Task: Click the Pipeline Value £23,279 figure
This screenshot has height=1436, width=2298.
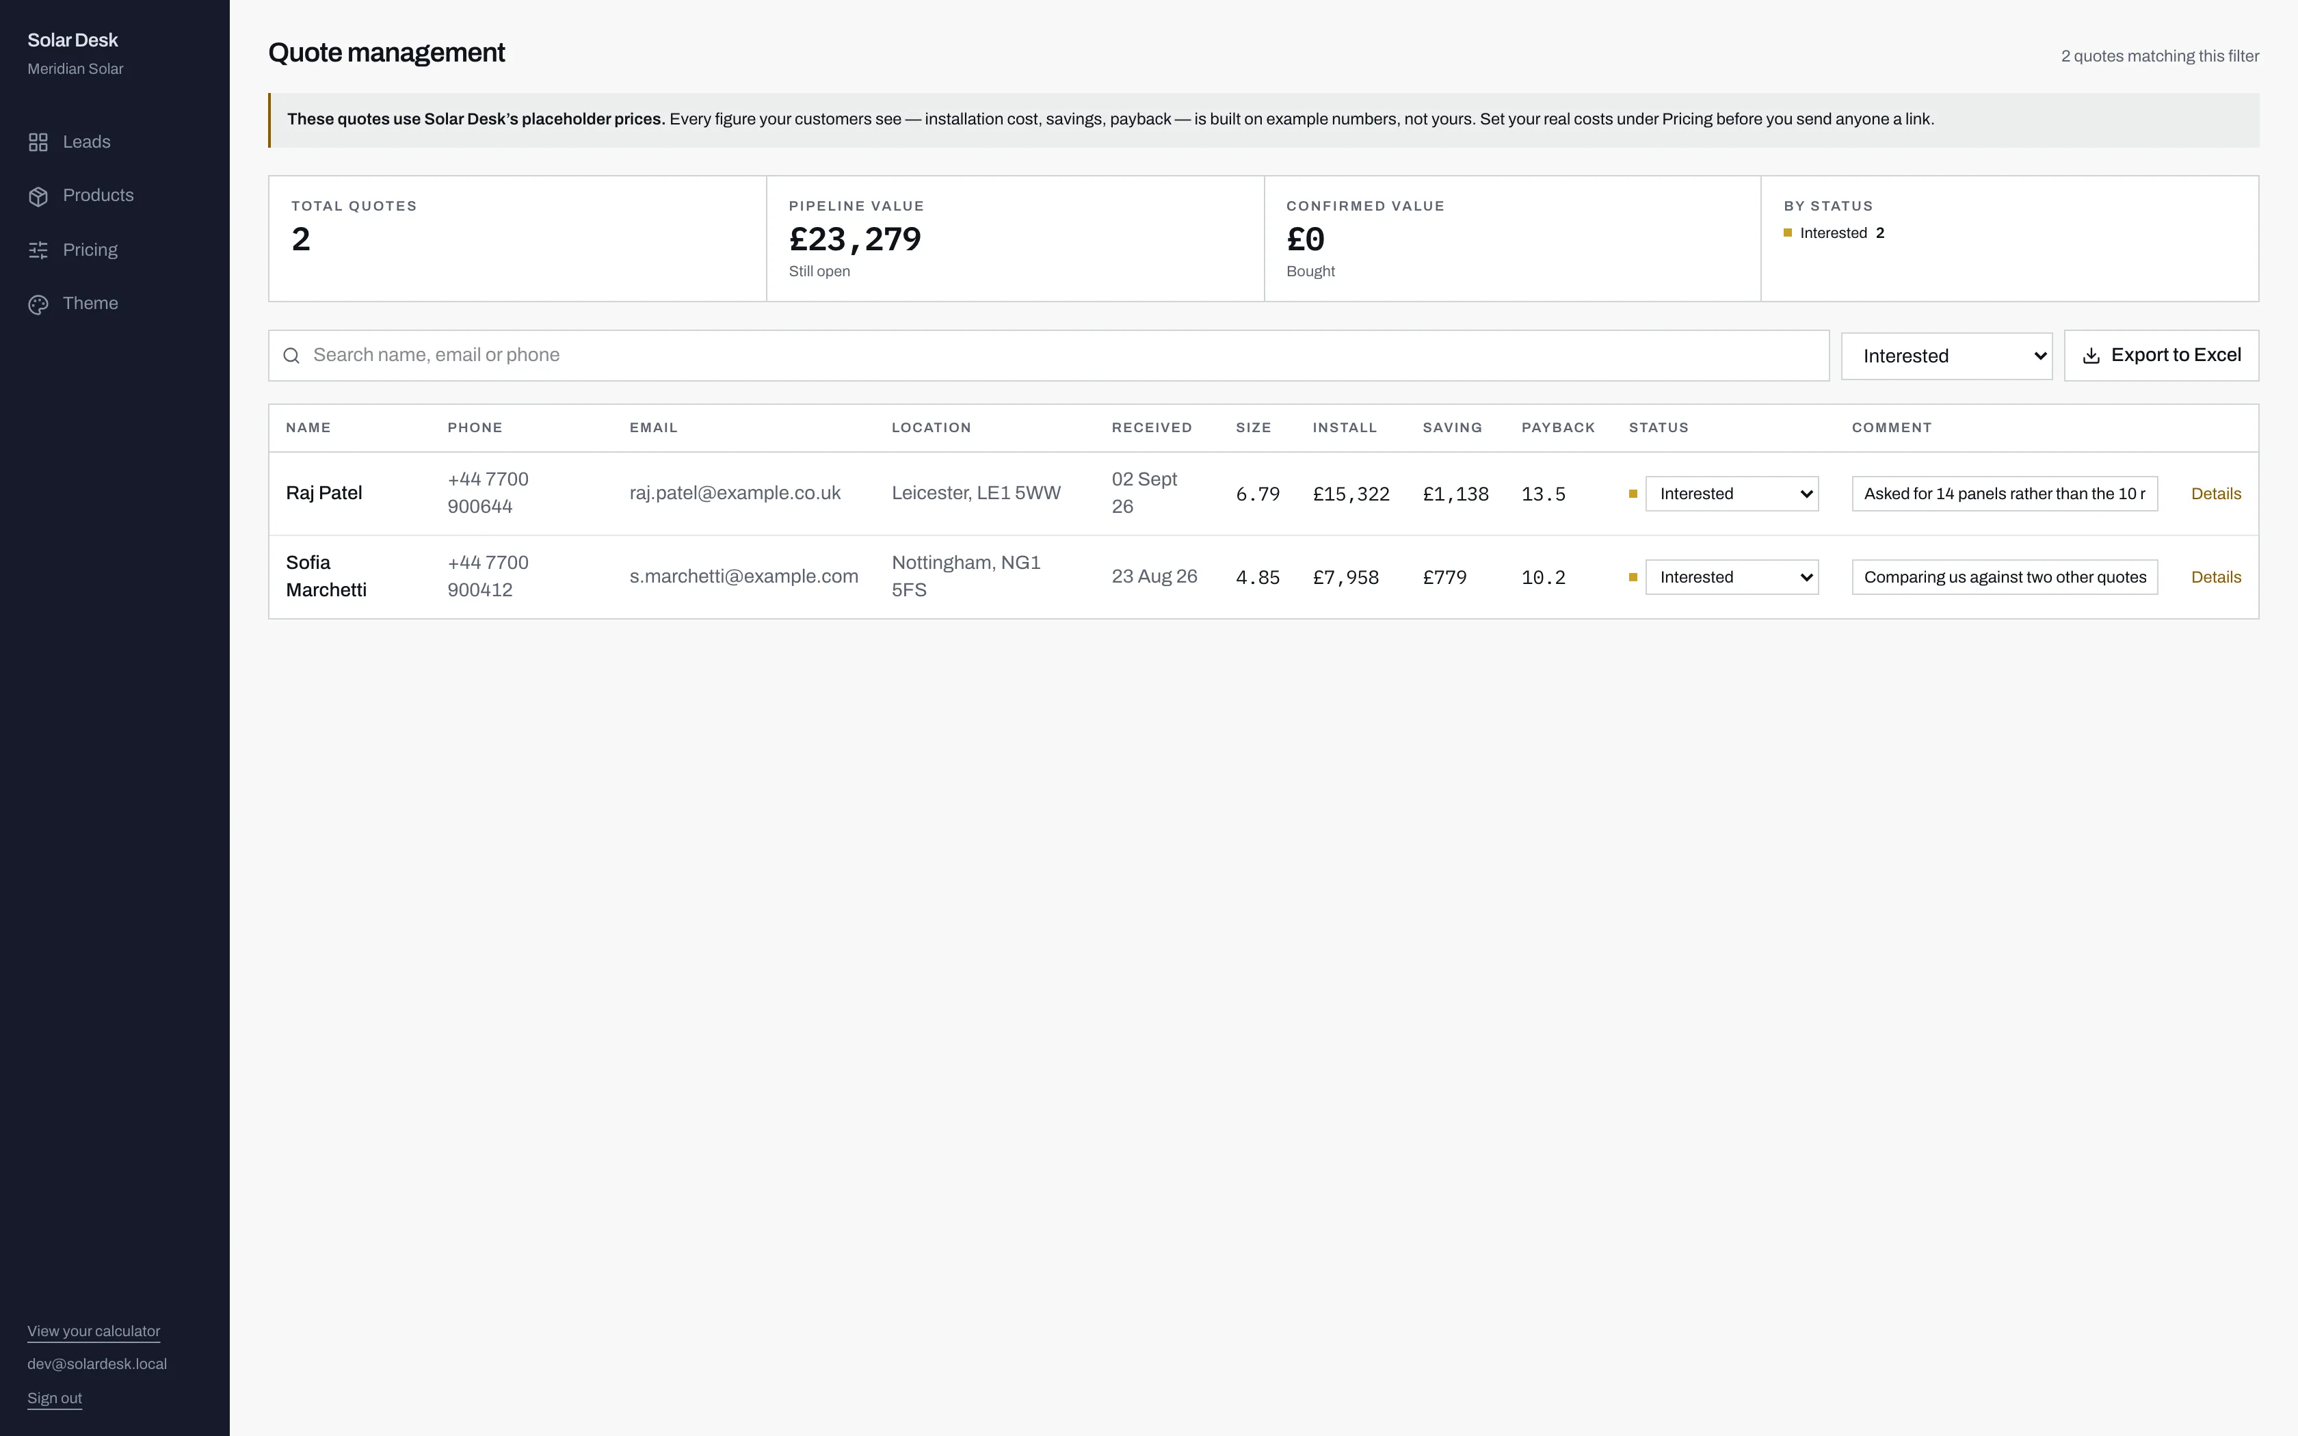Action: 855,239
